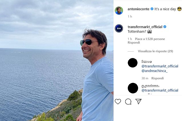182x121 pixels.
Task: Share the post via paper plane icon
Action: click(138, 102)
